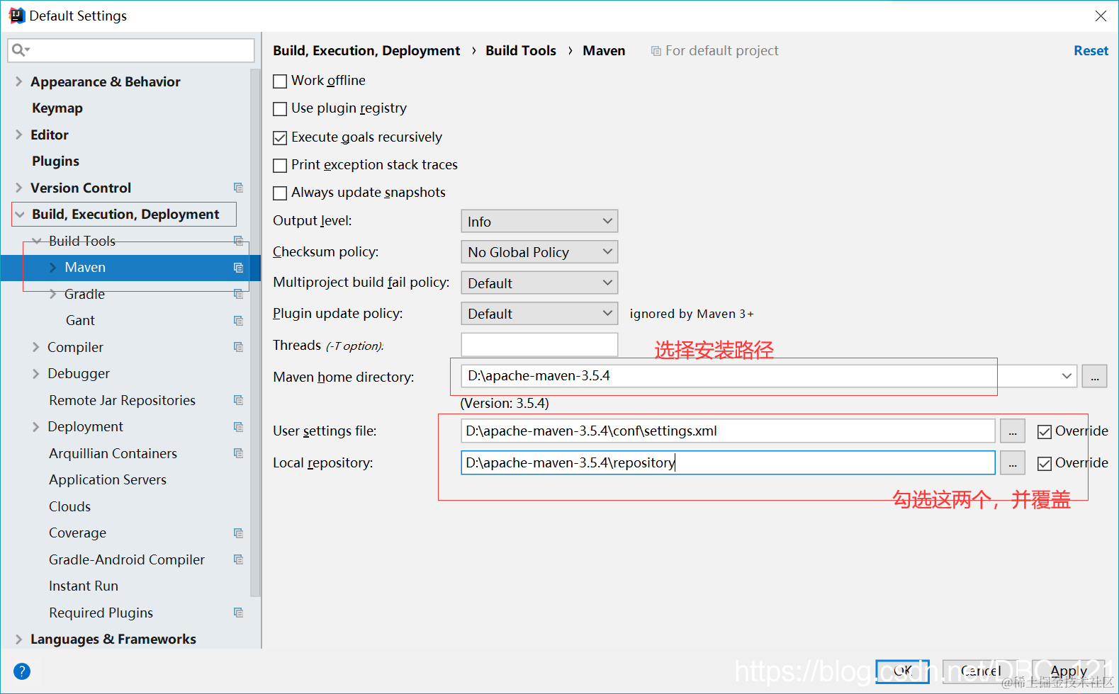Click the IntelliJ IDEA logo in title bar

pyautogui.click(x=16, y=16)
